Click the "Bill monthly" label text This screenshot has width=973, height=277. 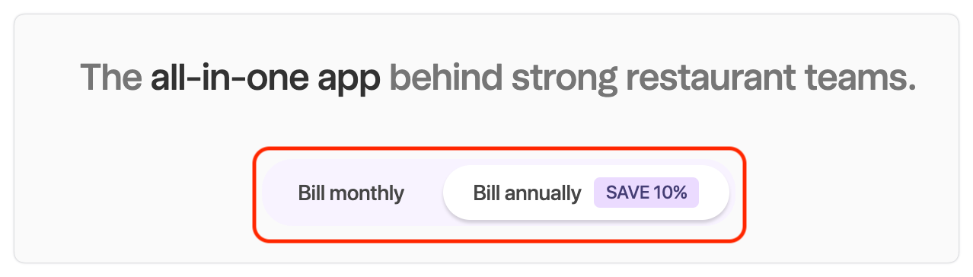click(x=351, y=193)
